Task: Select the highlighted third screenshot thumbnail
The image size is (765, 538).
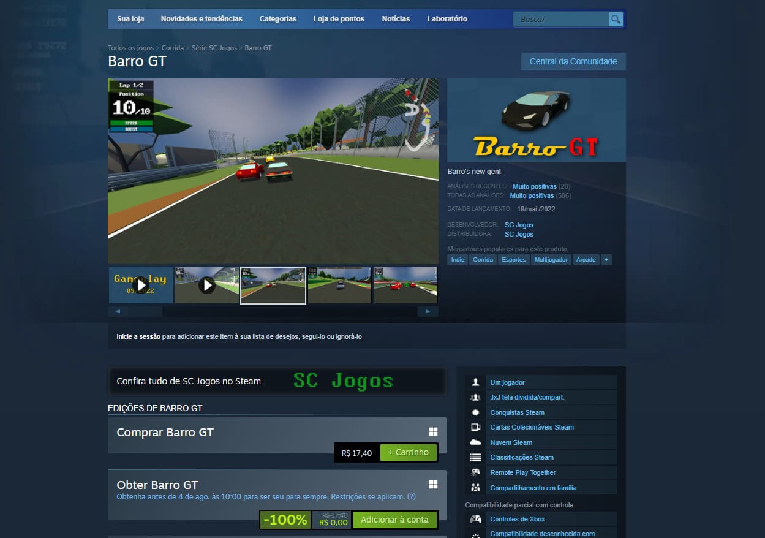Action: (x=273, y=285)
